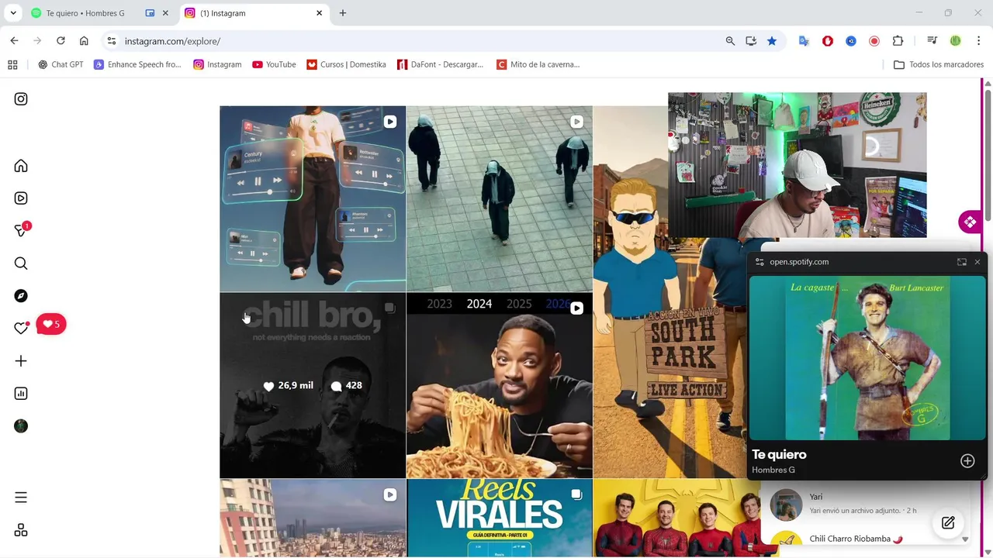Screen dimensions: 993x558
Task: Open a new browser tab
Action: point(343,13)
